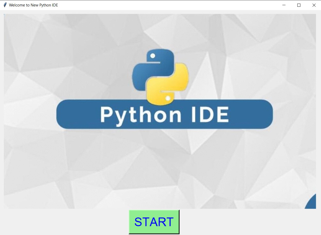Click the feather icon in the title bar
321x235 pixels.
click(5, 5)
